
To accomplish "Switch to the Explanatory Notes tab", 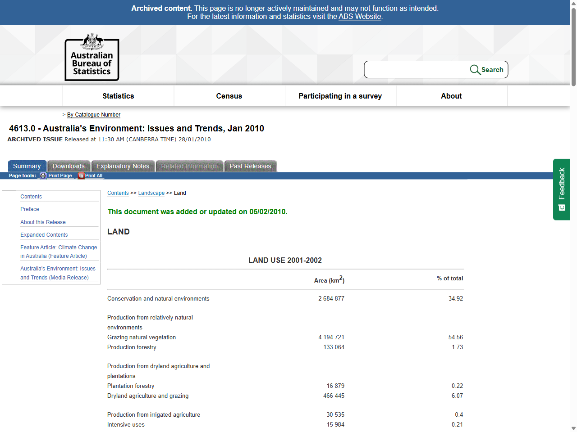I will pyautogui.click(x=123, y=166).
